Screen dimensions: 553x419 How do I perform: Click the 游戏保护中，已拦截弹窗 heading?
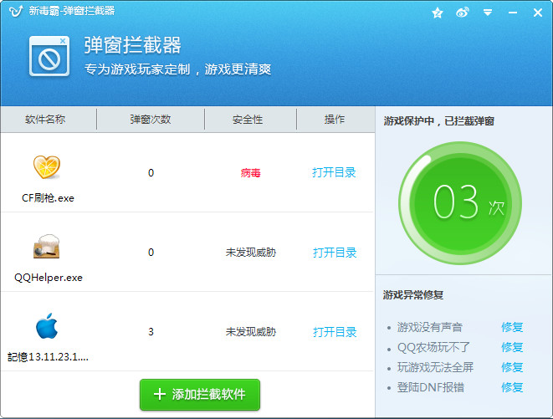438,121
